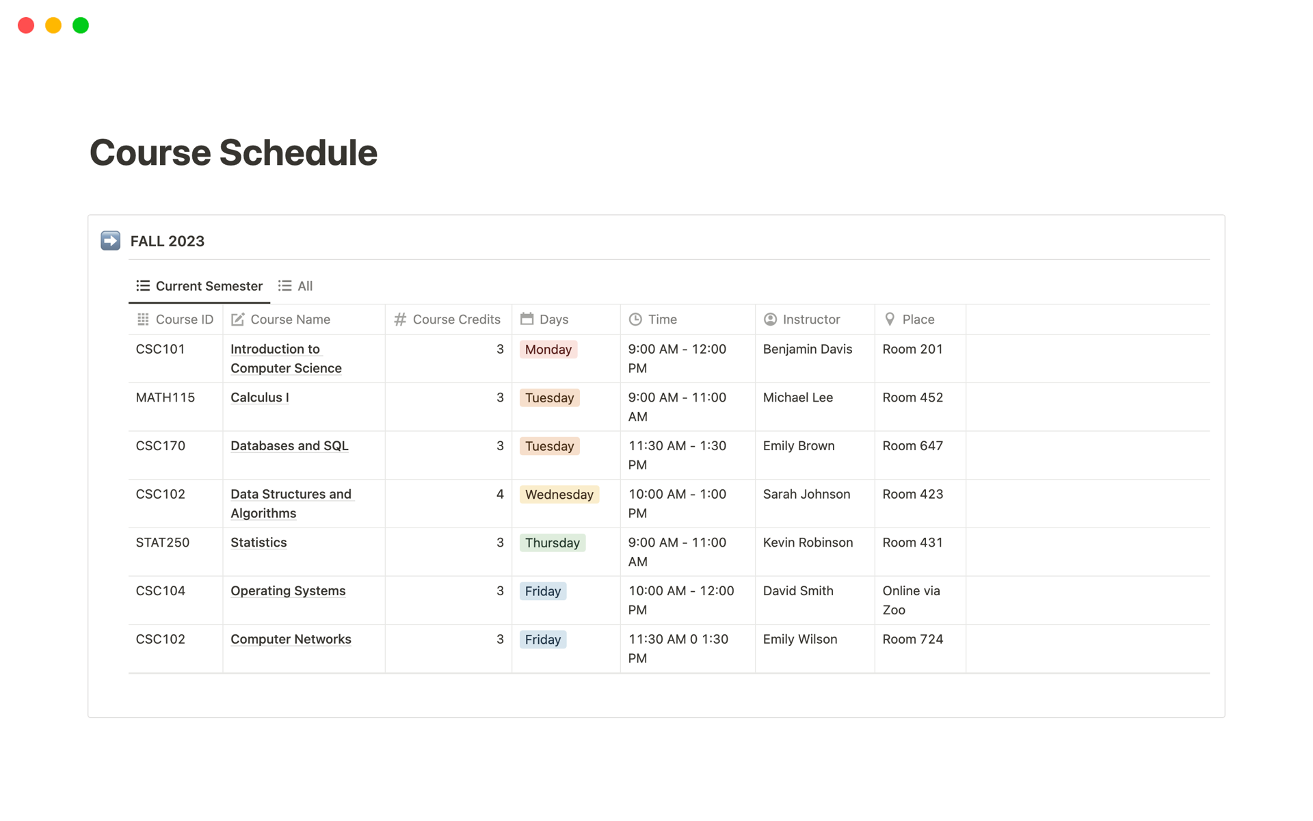Click the Room 724 place cell
The image size is (1313, 821).
click(x=912, y=640)
